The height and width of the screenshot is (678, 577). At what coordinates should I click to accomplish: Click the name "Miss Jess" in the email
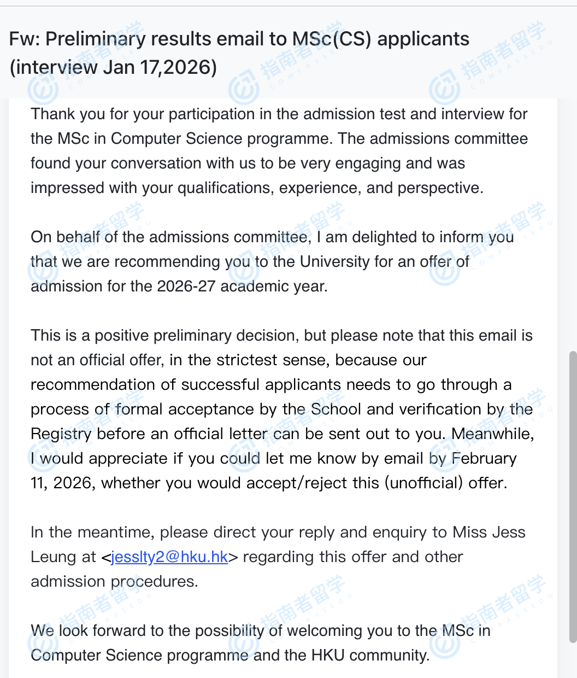click(489, 533)
